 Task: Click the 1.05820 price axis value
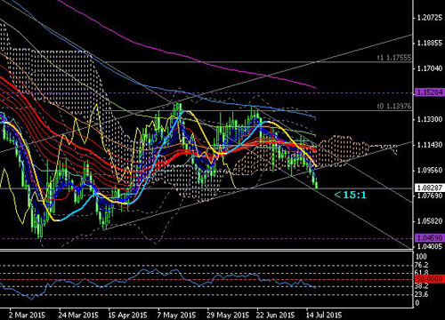click(430, 221)
